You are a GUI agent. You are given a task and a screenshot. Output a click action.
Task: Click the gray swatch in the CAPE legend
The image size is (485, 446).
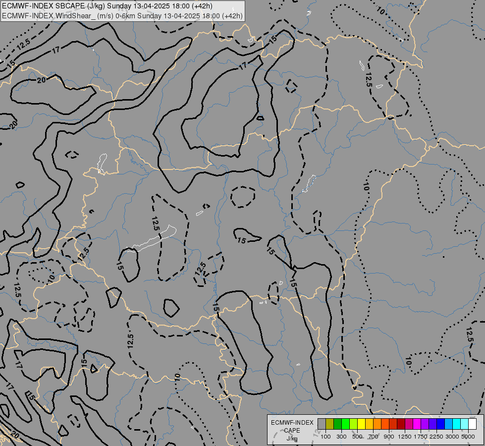pyautogui.click(x=322, y=424)
